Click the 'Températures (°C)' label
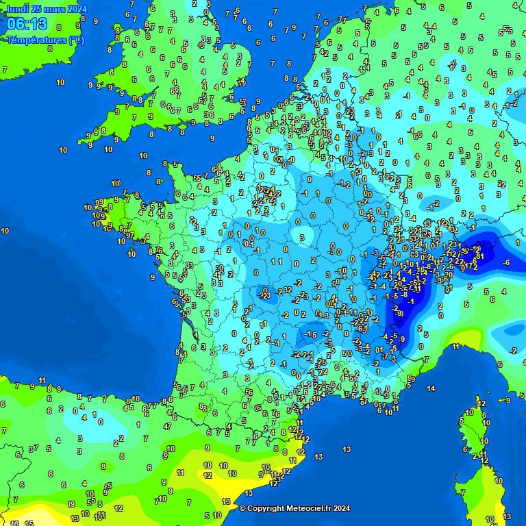The image size is (526, 526). pos(45,40)
